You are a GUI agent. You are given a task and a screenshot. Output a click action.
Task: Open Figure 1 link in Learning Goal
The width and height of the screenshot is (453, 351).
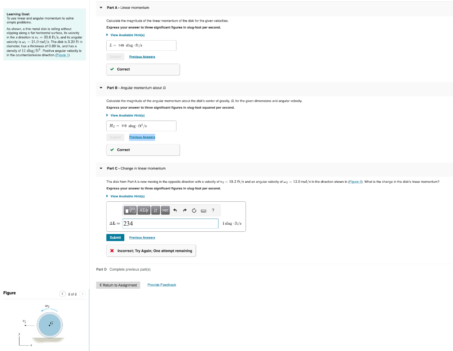click(x=62, y=55)
